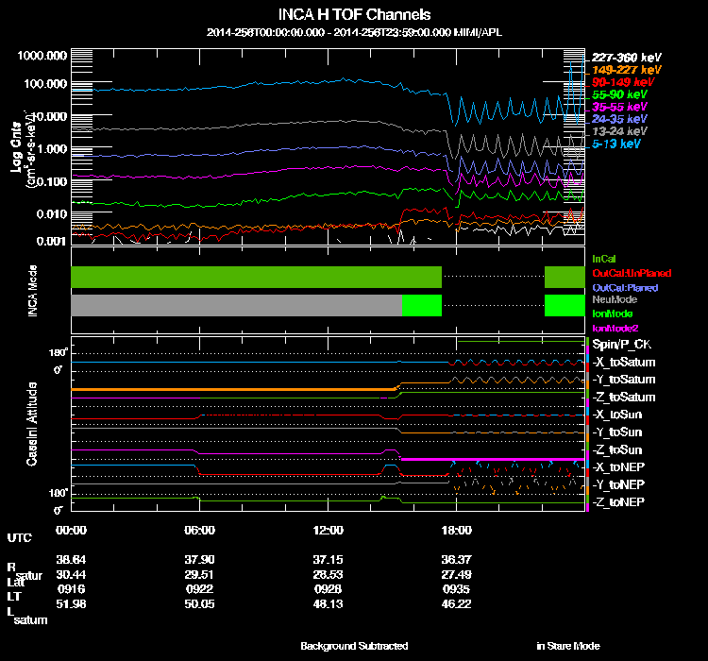The width and height of the screenshot is (708, 661).
Task: Select the Spin/P_CK attitude legend label
Action: pyautogui.click(x=622, y=346)
